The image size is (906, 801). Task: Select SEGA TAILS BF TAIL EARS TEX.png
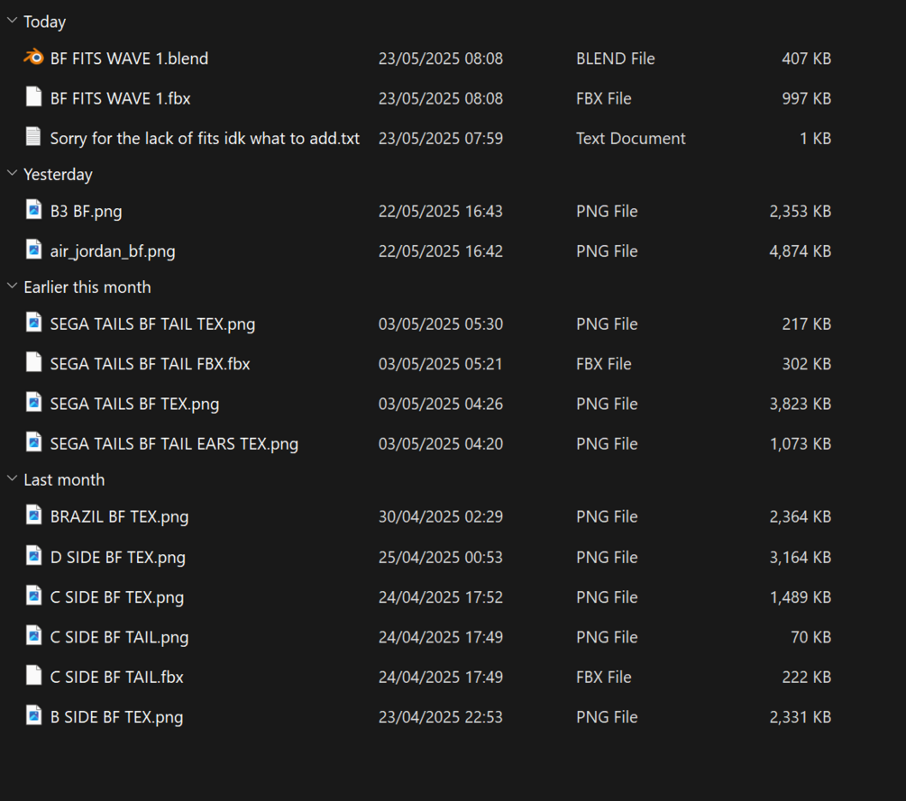[174, 443]
